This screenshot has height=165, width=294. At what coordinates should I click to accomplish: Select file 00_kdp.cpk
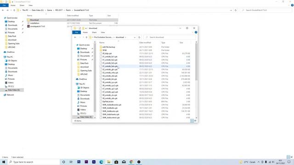click(x=107, y=54)
